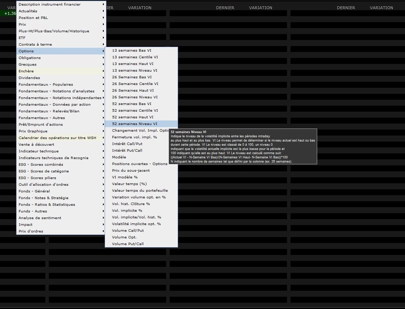Select 'Vol. hist. Clôture %' entry
The image size is (405, 309).
coord(131,204)
